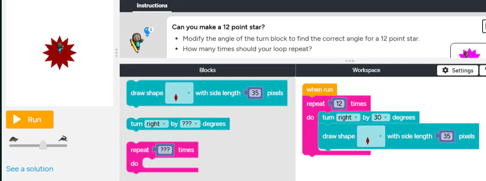This screenshot has height=181, width=486.
Task: Click the play triangle on Run
Action: tap(17, 119)
